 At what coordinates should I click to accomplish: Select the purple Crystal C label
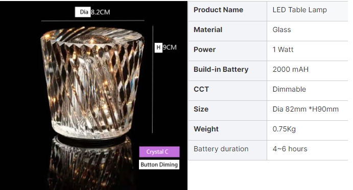click(x=159, y=152)
